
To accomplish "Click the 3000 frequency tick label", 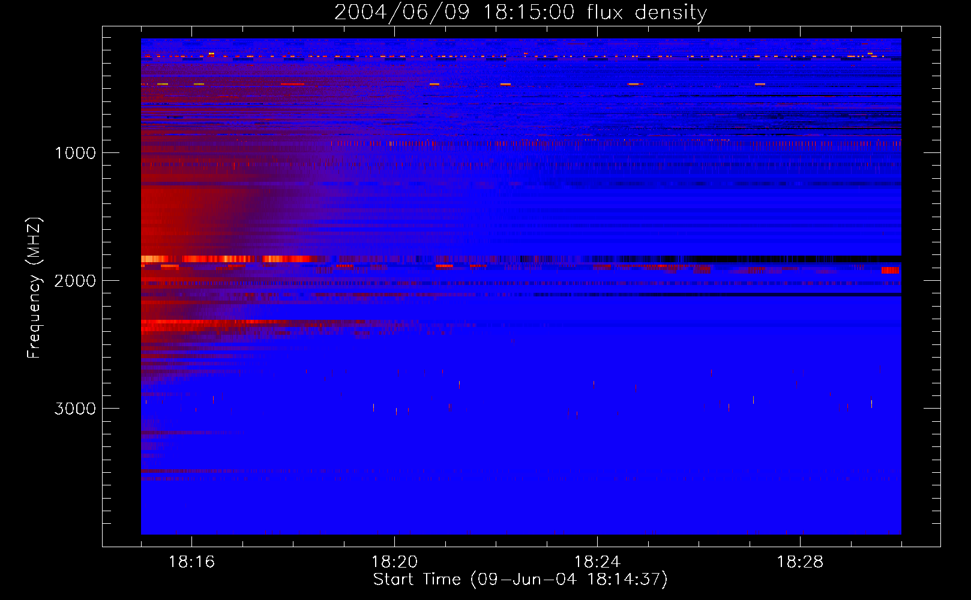I will [76, 409].
